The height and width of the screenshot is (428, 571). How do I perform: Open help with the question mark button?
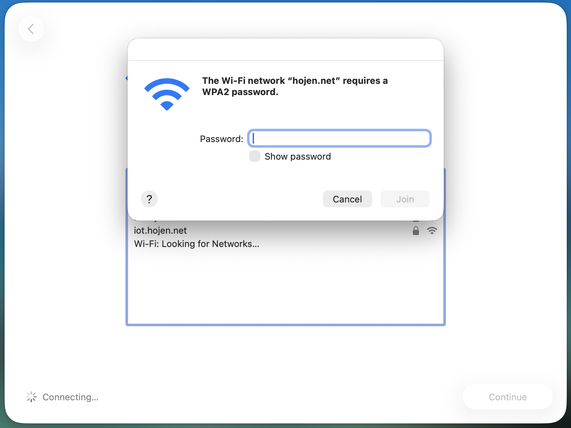click(149, 199)
